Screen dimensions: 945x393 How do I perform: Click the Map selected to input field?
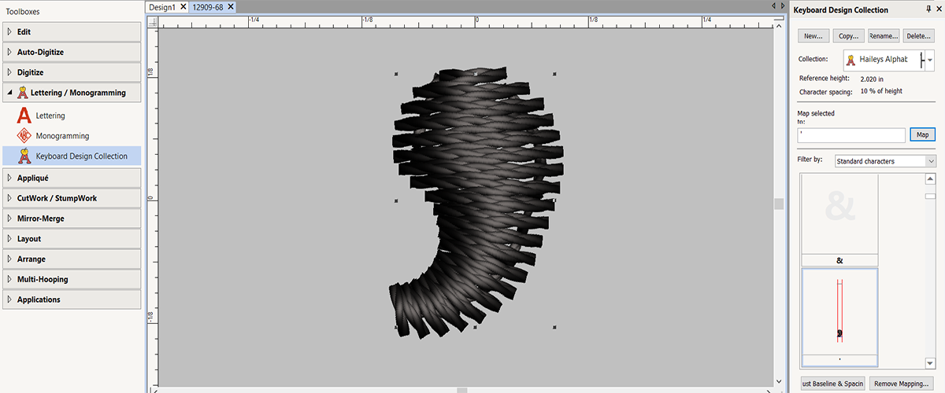850,135
